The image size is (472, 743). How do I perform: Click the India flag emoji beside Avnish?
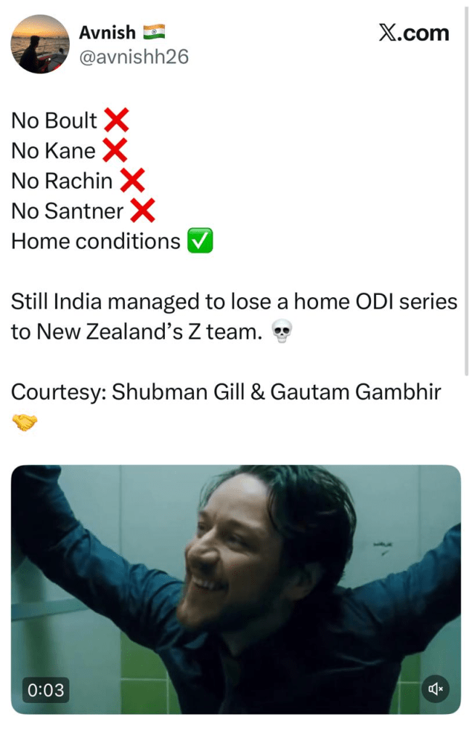point(154,32)
